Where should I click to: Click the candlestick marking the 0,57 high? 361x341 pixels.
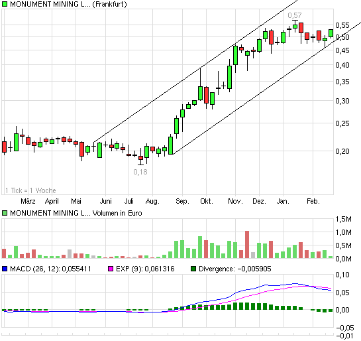[295, 26]
